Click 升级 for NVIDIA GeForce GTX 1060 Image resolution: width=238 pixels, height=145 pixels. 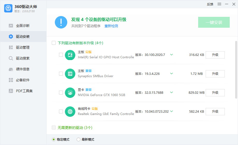coord(215,93)
